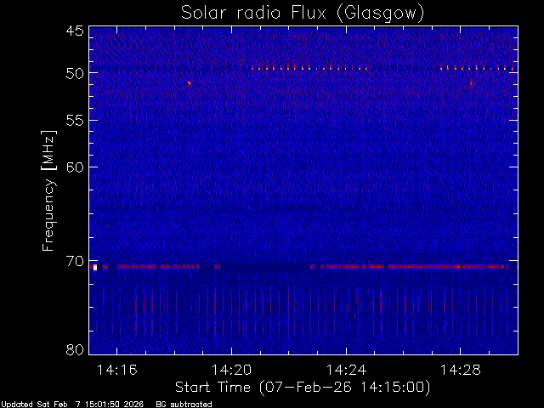Click the 'BG subtracted' text
The width and height of the screenshot is (544, 408).
tap(184, 405)
